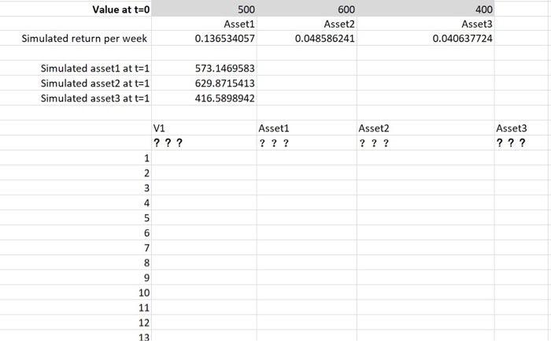Select the Asset2 header above 0.048586241
551x341 pixels.
click(x=307, y=24)
